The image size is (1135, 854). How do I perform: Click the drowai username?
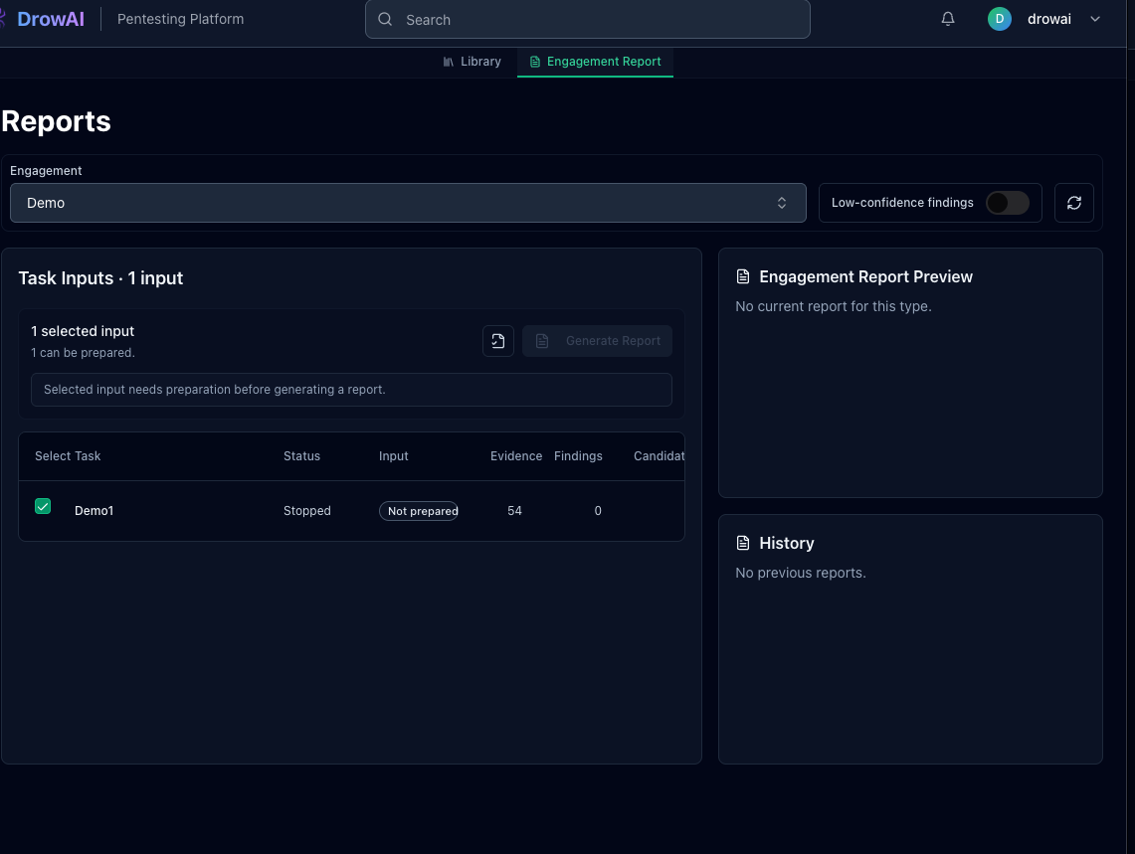tap(1048, 19)
